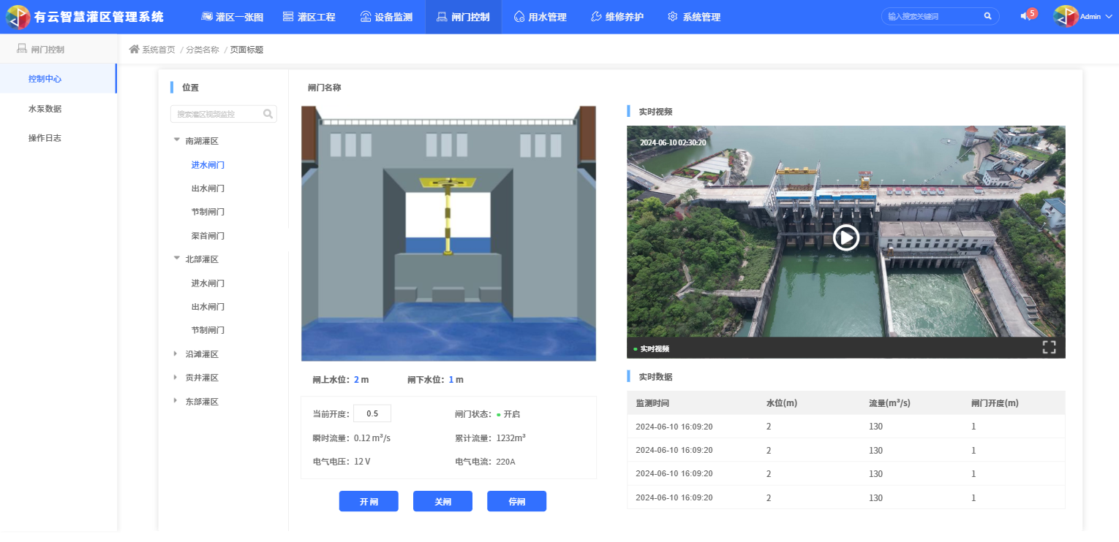This screenshot has height=542, width=1119.
Task: Click the notification speaker icon with badge
Action: click(x=1025, y=17)
